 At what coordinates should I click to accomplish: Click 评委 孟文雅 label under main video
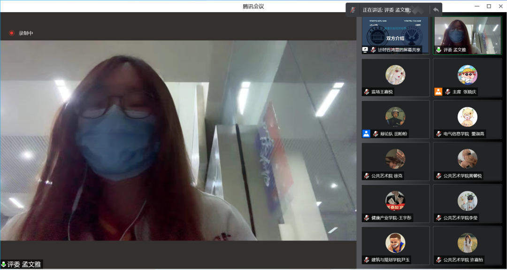[24, 264]
